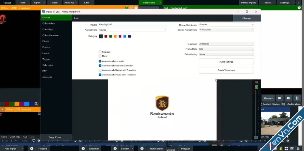Click the colour bars icon in preview header
This screenshot has height=151, width=304.
coord(126,8)
